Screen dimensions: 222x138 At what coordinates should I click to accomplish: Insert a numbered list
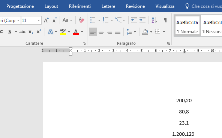click(x=106, y=20)
